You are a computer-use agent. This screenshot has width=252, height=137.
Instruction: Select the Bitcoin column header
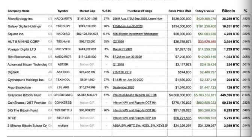pyautogui.click(x=228, y=11)
